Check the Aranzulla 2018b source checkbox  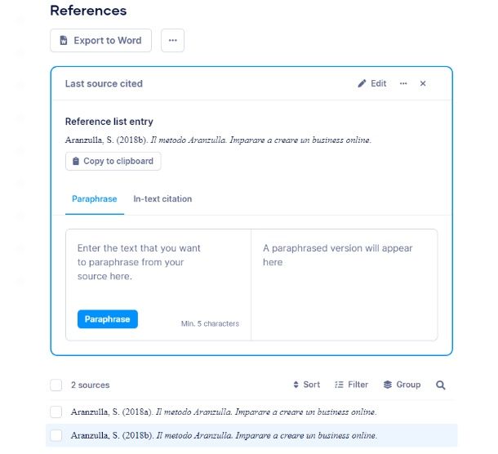(56, 435)
